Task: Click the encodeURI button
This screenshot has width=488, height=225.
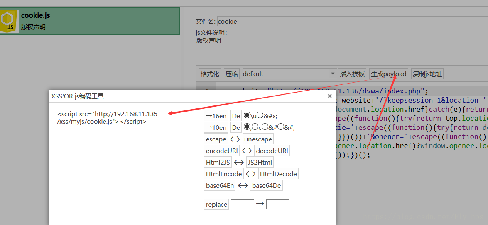Action: 222,151
